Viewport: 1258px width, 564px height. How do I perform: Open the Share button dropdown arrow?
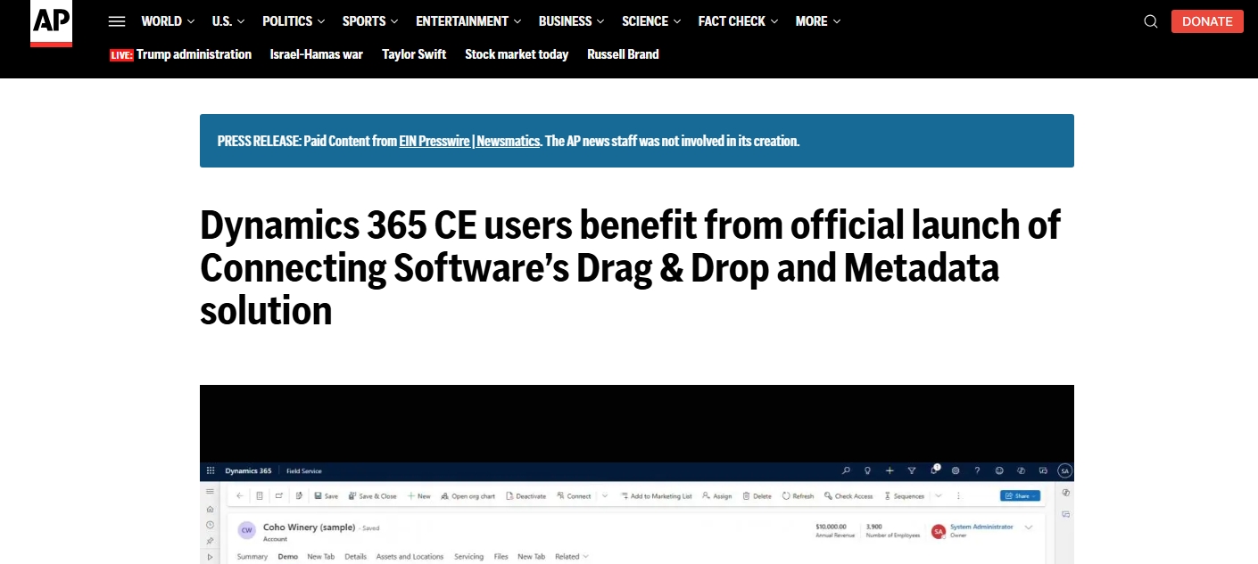[1032, 495]
